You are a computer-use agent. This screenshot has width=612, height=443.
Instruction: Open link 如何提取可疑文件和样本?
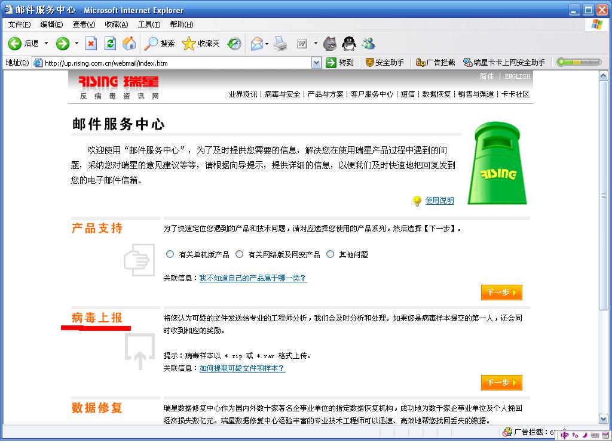click(x=243, y=368)
